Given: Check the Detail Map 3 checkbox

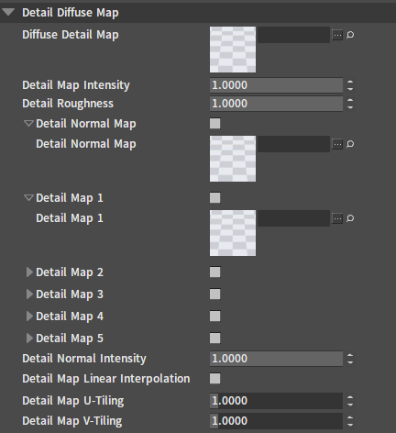Looking at the screenshot, I should pos(215,294).
